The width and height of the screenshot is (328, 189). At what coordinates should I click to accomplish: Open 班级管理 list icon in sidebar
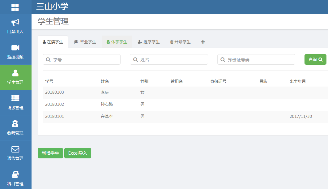tap(15, 98)
